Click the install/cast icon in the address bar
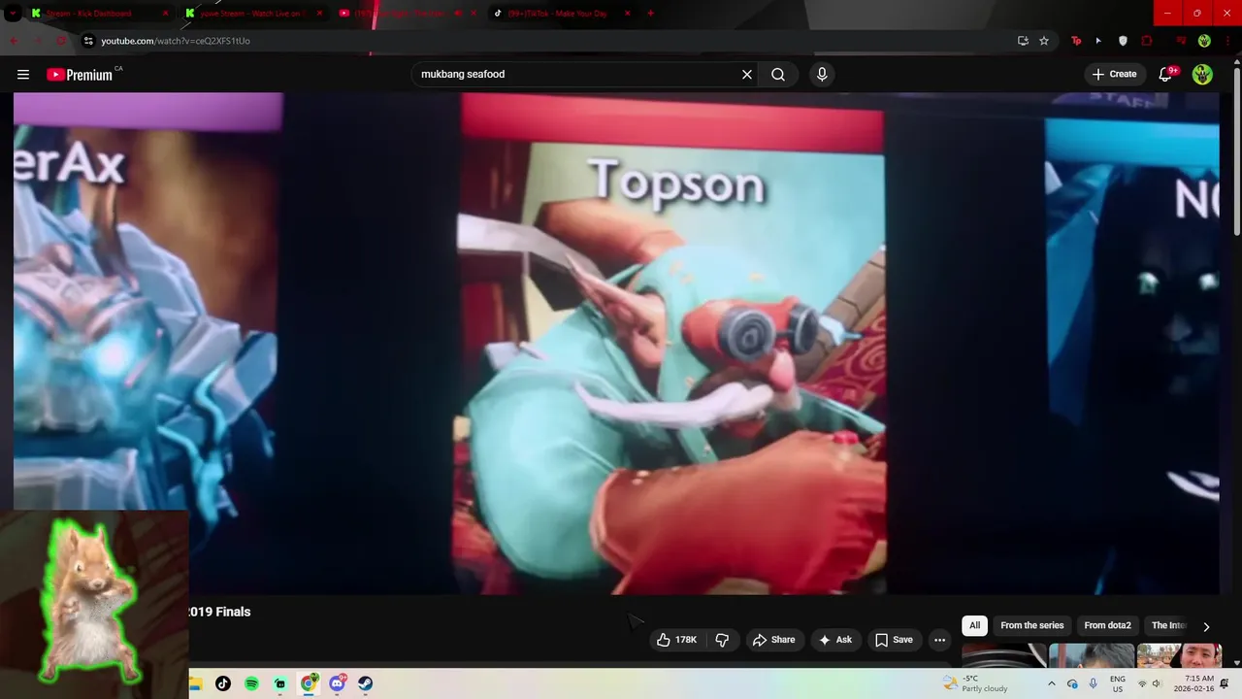This screenshot has width=1242, height=699. tap(1023, 41)
